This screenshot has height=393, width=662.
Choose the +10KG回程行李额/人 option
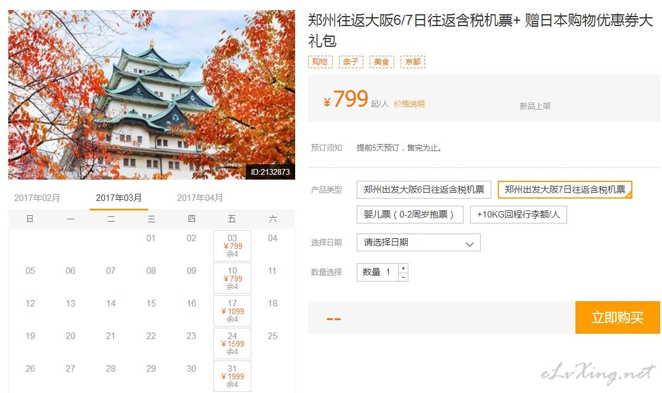point(519,215)
